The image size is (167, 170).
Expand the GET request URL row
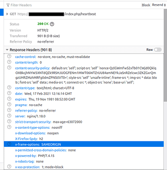[7, 14]
